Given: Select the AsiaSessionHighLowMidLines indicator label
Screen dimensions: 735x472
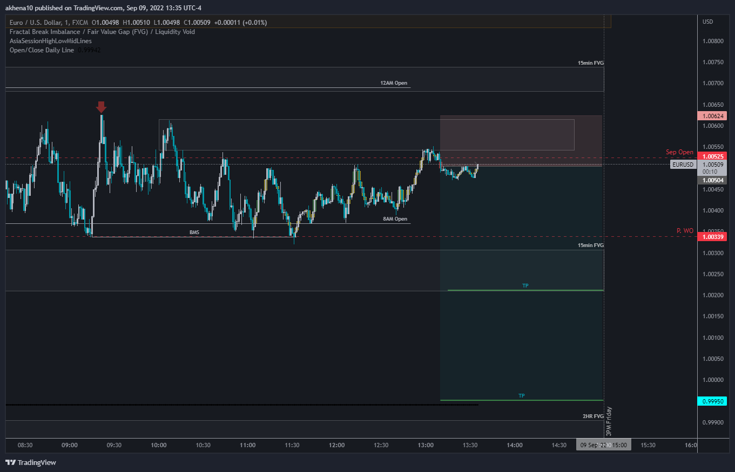Looking at the screenshot, I should click(x=51, y=41).
